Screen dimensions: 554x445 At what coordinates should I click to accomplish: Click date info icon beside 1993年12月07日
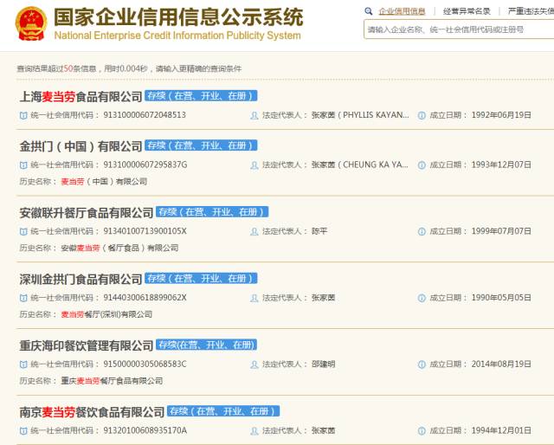pos(422,165)
